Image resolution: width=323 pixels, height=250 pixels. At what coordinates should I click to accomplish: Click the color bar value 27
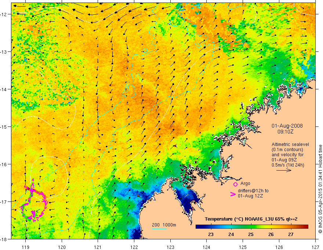pyautogui.click(x=291, y=234)
